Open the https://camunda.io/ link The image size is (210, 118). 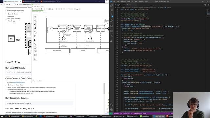click(19, 83)
